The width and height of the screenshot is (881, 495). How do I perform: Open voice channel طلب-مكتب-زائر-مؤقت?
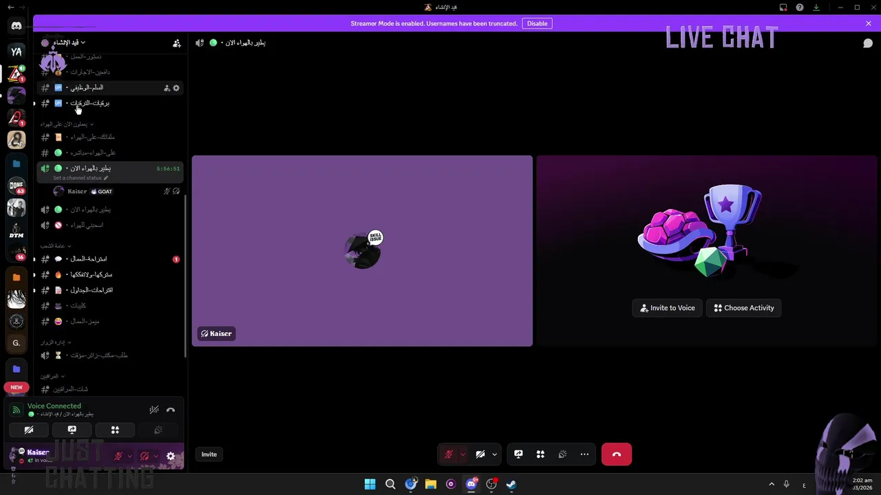[110, 355]
